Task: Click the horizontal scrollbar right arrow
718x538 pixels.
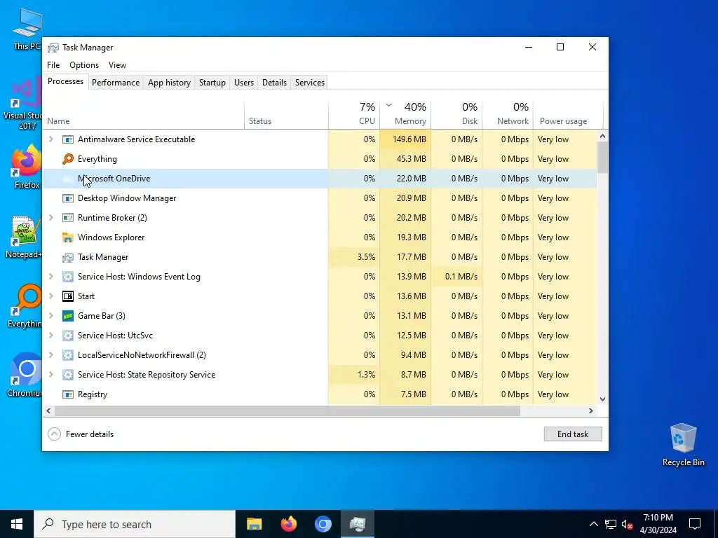Action: click(590, 411)
